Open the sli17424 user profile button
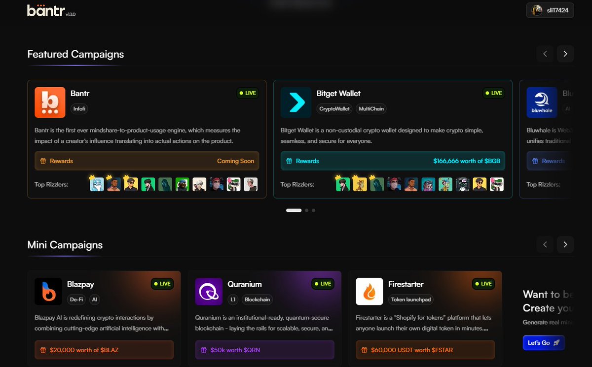Viewport: 592px width, 367px height. pyautogui.click(x=550, y=10)
